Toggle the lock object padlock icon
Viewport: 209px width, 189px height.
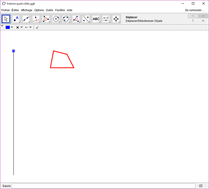pos(37,27)
